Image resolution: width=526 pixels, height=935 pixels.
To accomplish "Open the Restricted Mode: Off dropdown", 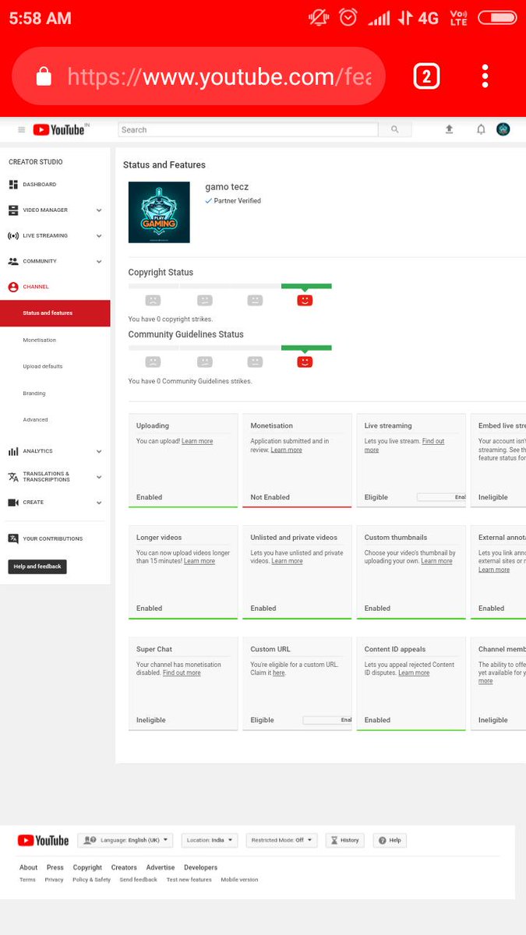I will [x=281, y=840].
